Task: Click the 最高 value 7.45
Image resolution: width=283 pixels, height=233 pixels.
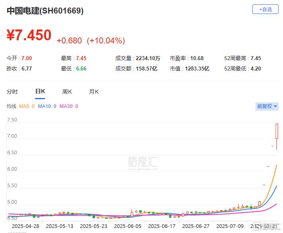Action: tap(81, 58)
